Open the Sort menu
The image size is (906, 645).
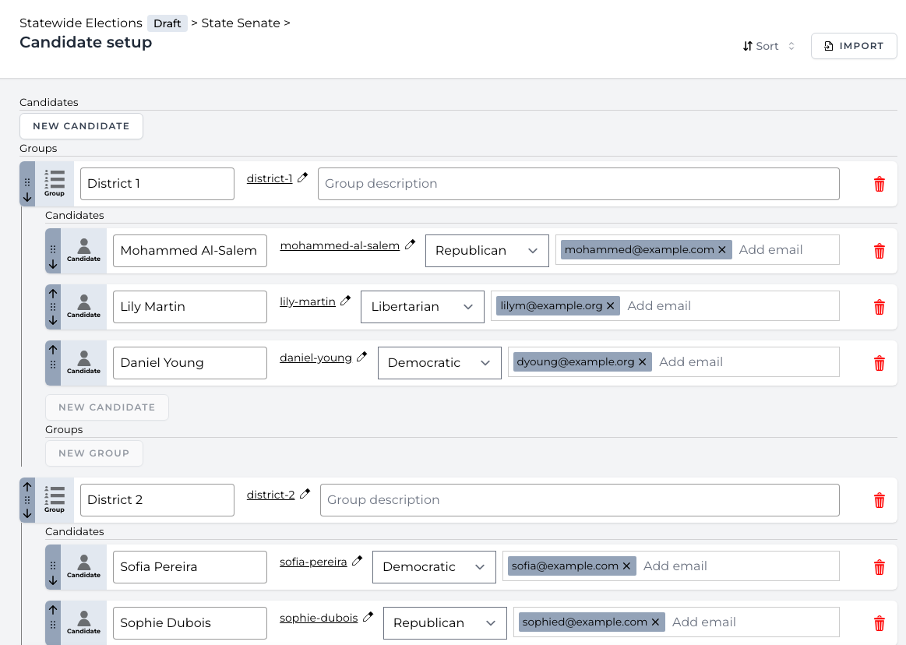click(x=768, y=46)
